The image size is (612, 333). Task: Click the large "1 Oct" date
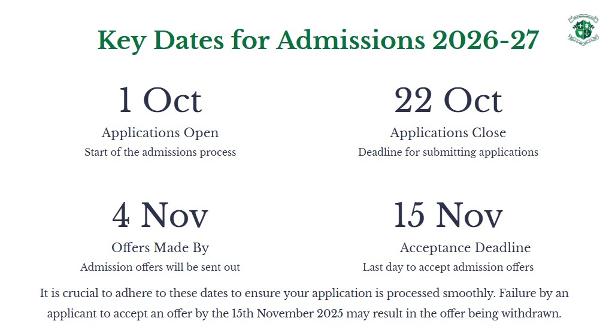click(x=160, y=100)
